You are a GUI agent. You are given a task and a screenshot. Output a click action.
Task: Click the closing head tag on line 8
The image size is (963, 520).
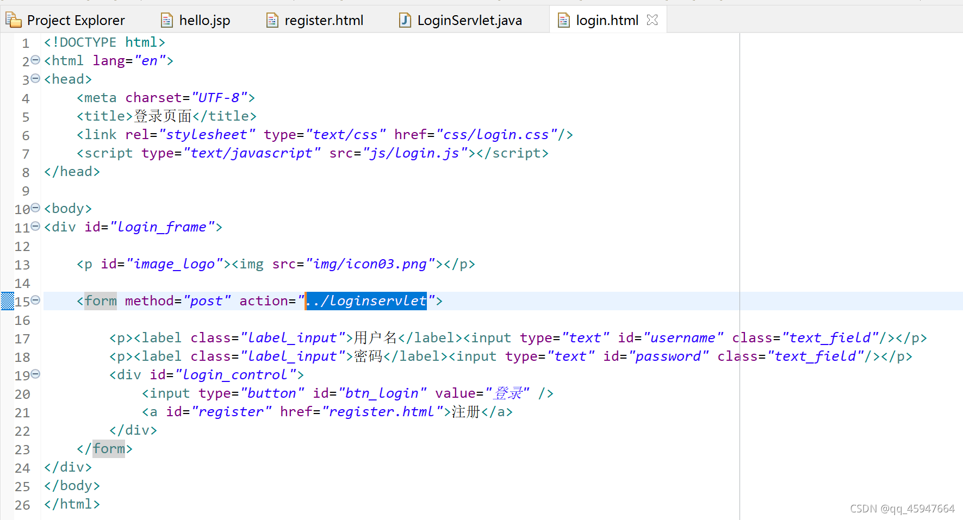point(72,172)
